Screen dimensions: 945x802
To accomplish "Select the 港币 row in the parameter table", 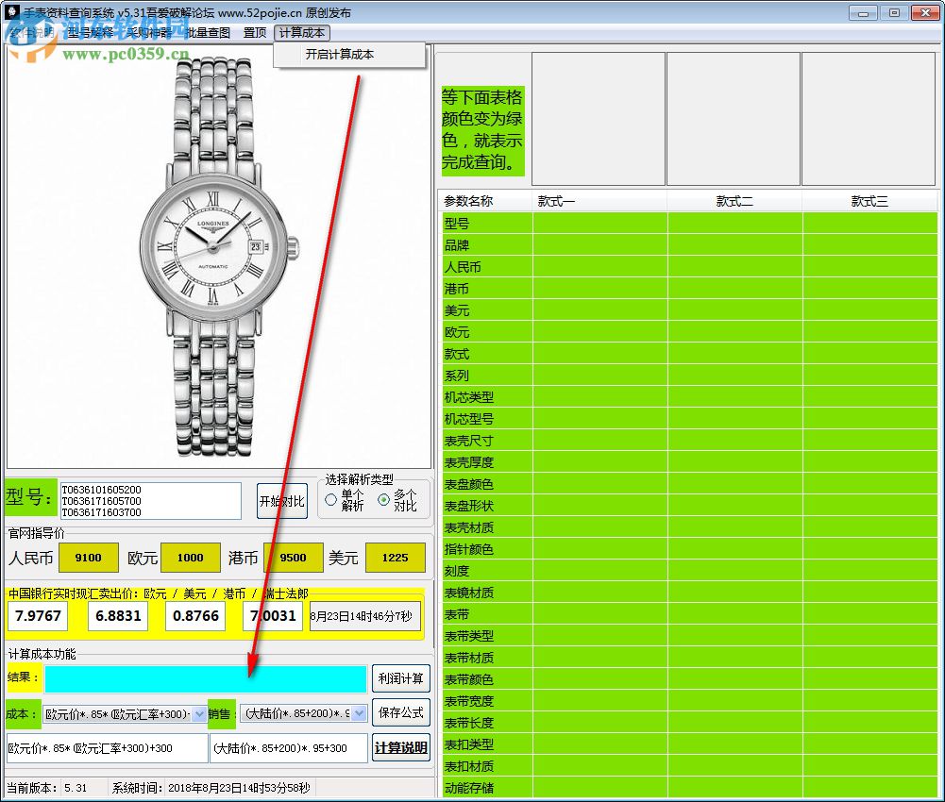I will 690,289.
